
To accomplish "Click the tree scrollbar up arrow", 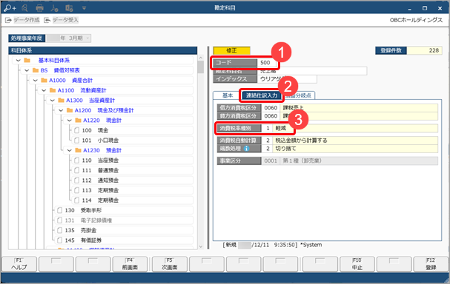I will (x=201, y=58).
